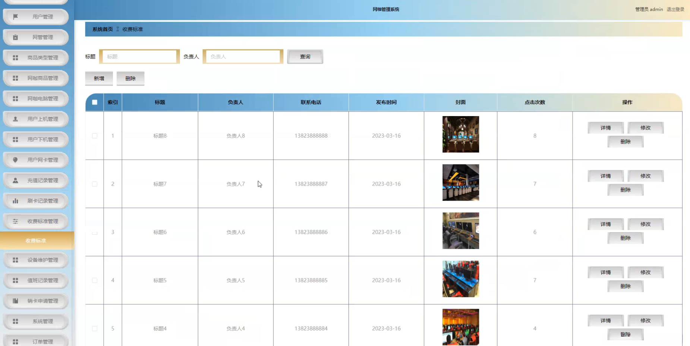Viewport: 690px width, 346px height.
Task: Click the 新增 button
Action: pos(99,79)
